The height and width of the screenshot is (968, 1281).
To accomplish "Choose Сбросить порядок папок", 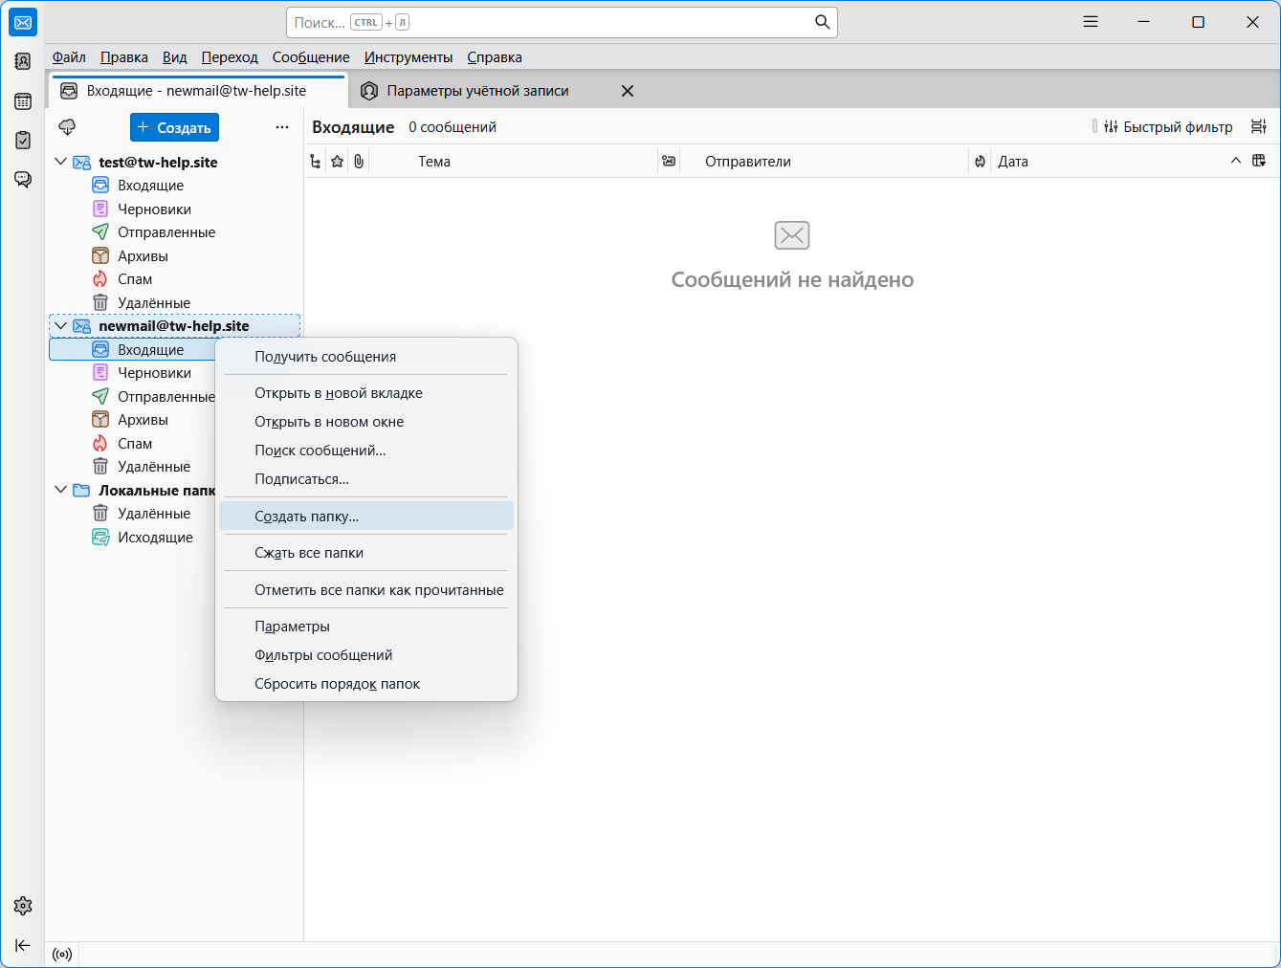I will coord(366,684).
